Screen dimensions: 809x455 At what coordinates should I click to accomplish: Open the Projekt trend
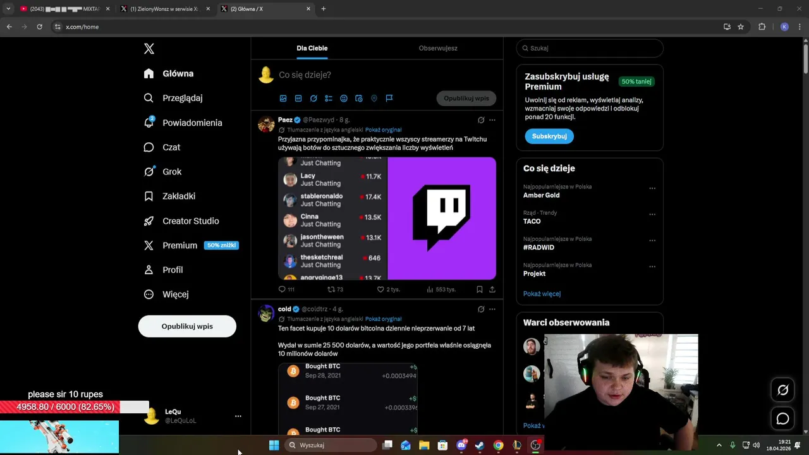point(534,274)
